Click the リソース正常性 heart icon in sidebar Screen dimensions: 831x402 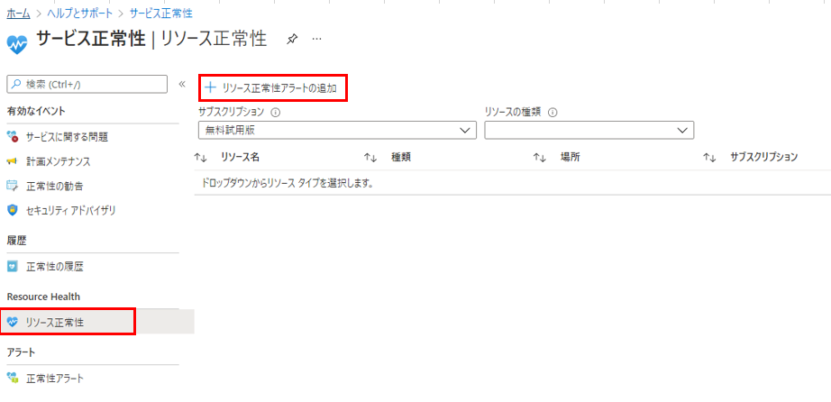13,322
